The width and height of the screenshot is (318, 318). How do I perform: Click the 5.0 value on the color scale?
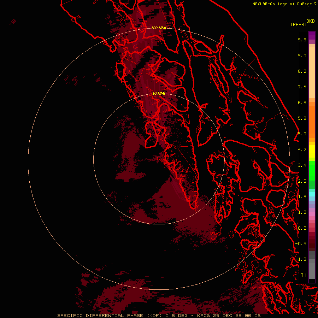point(302,134)
